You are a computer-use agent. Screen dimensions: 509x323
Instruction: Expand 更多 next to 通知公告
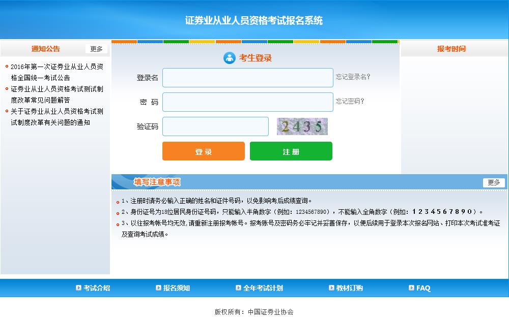(x=96, y=49)
